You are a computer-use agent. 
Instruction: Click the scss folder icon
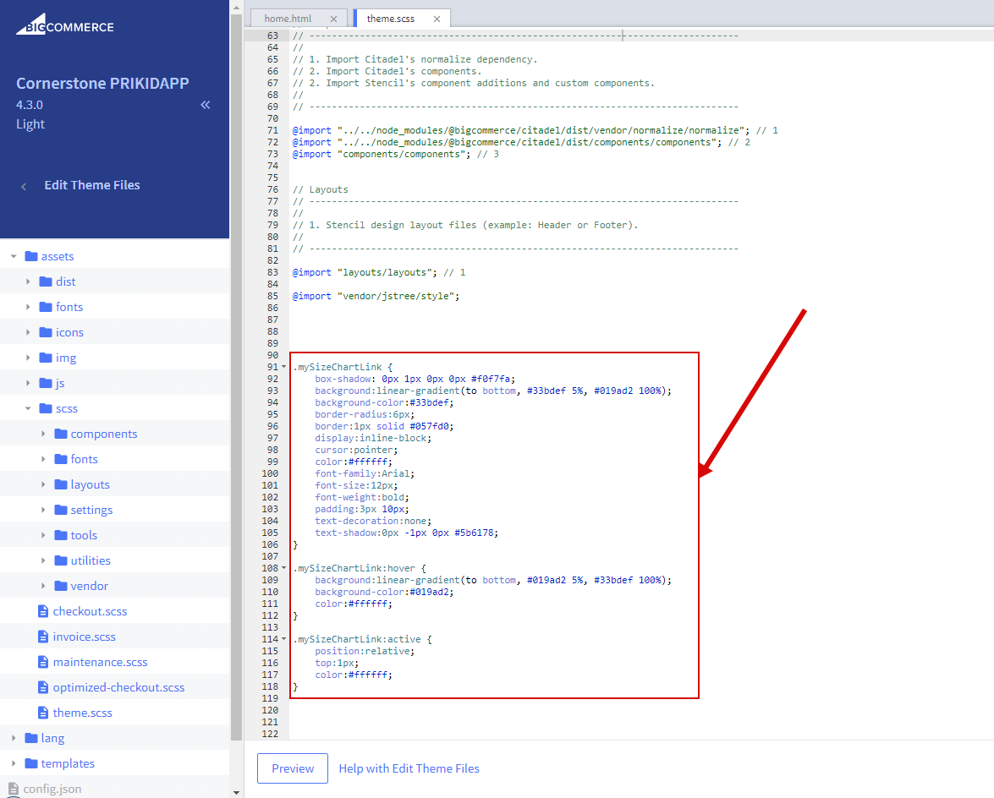(x=46, y=408)
